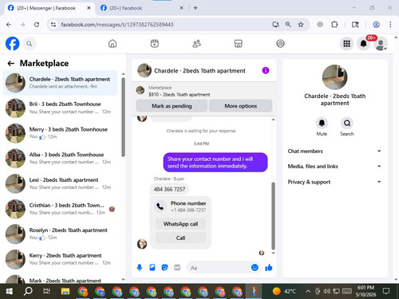Viewport: 399px width, 299px height.
Task: Click the Facebook search magnifier icon
Action: 30,44
